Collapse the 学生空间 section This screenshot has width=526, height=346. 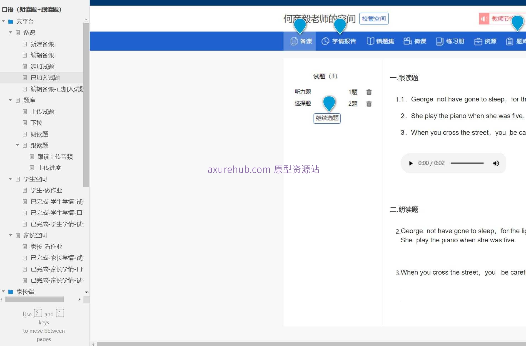(x=10, y=179)
